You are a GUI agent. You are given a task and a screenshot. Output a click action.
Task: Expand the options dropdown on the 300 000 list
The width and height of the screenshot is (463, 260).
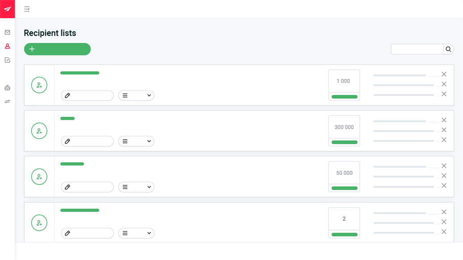click(x=136, y=141)
